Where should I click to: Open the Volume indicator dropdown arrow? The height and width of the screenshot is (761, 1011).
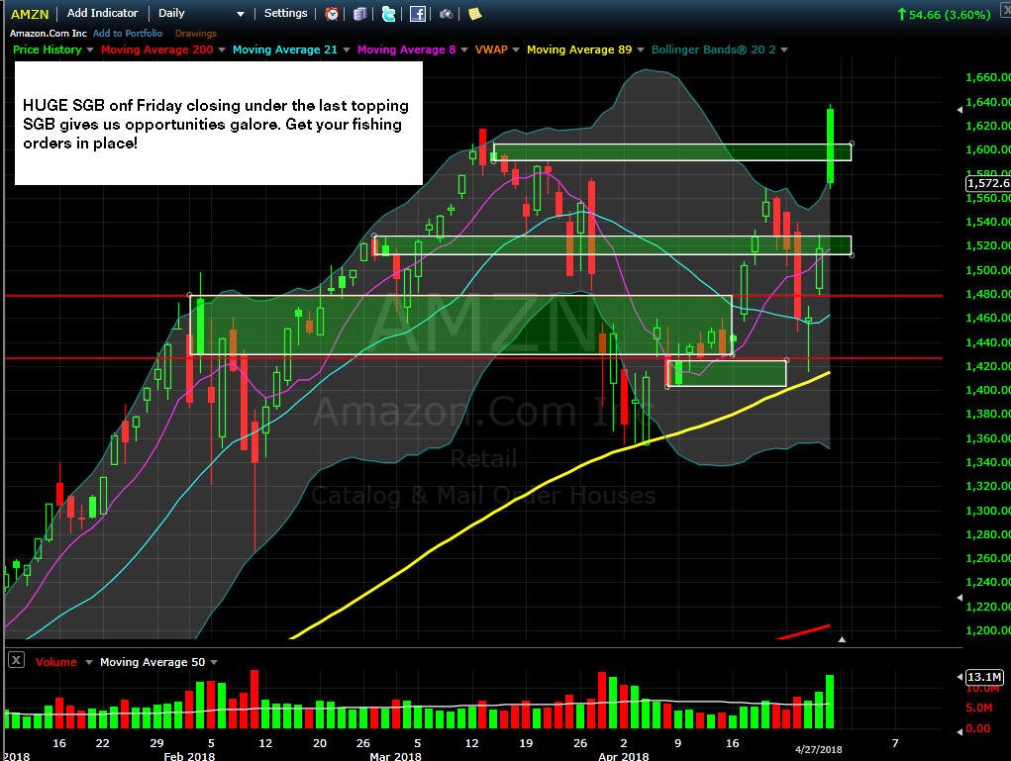coord(89,662)
